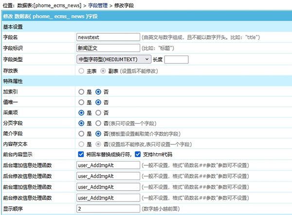Viewport: 292px width, 215px height.
Task: Select 是 for 值唯一
Action: click(81, 102)
